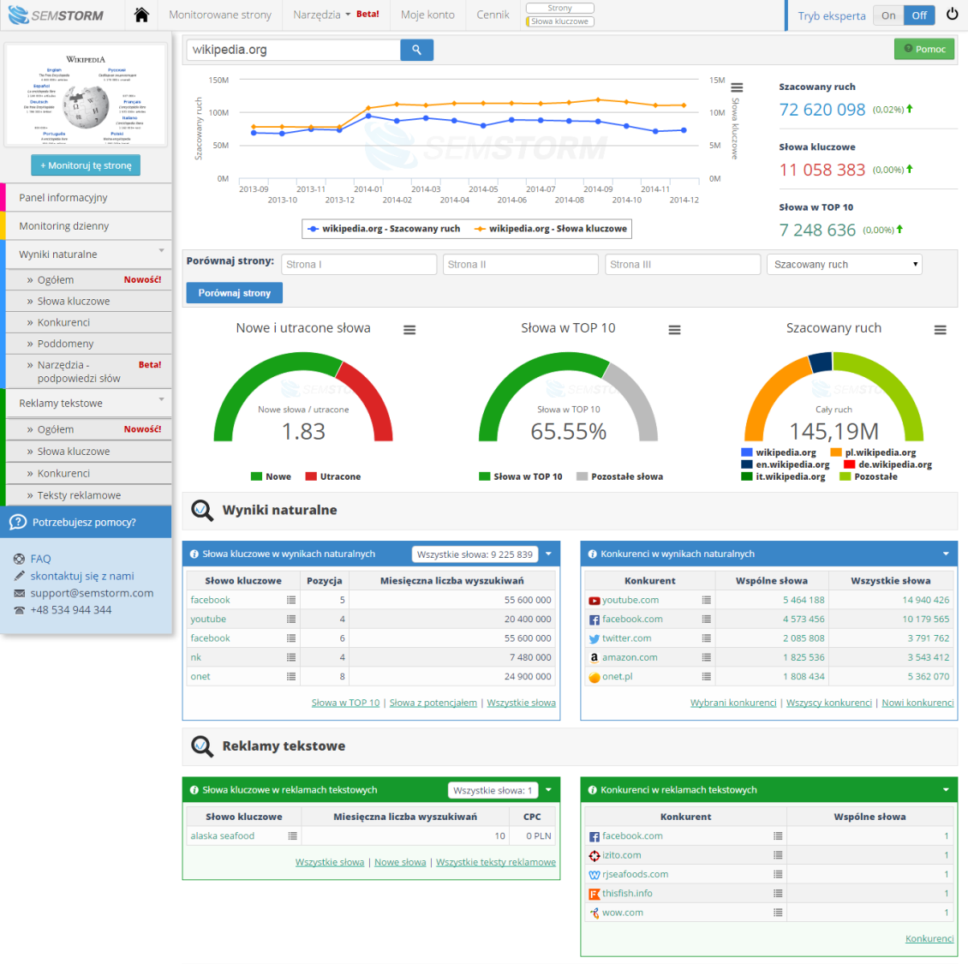The image size is (968, 964).
Task: Click info icon in Konkurenci w reklamach tekstowych
Action: 592,790
